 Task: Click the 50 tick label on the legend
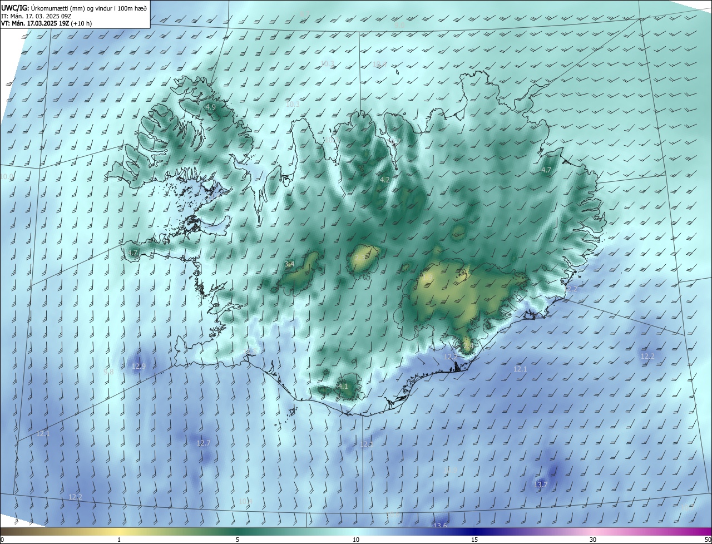[708, 540]
